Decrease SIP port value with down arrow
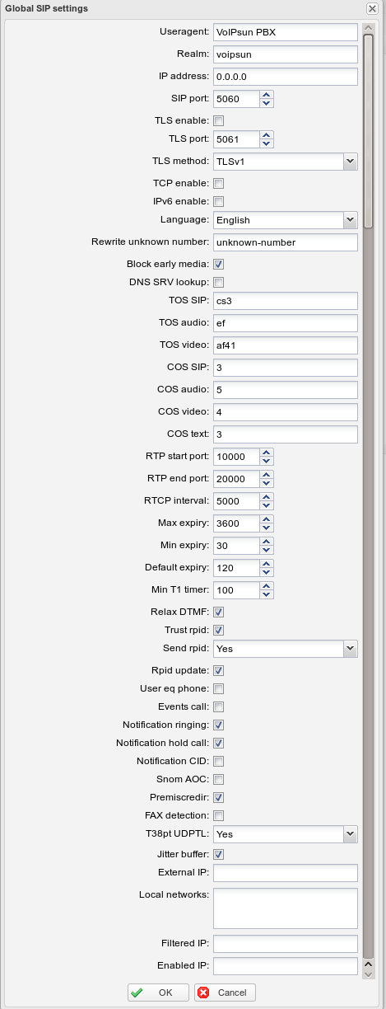The height and width of the screenshot is (1009, 386). pos(266,104)
